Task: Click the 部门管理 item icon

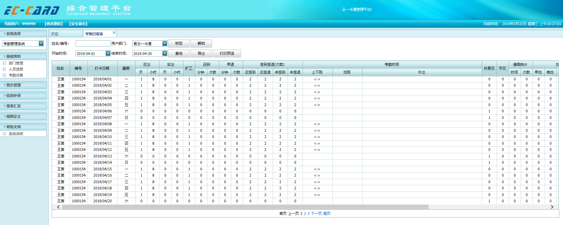Action: click(4, 63)
